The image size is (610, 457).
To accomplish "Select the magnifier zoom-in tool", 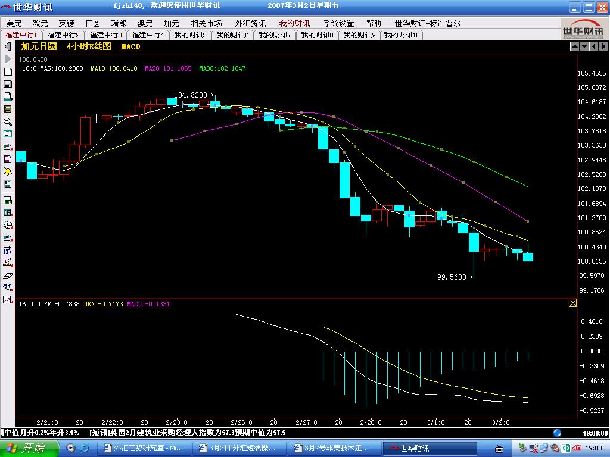I will pos(7,121).
